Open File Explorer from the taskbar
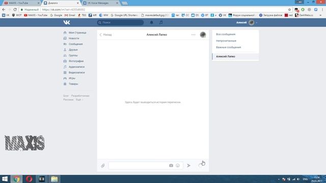Screen dimensions: 326x183 (x=54, y=179)
